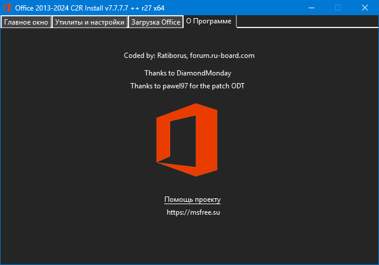The image size is (379, 265).
Task: Click the disabled maximize window button
Action: click(338, 8)
